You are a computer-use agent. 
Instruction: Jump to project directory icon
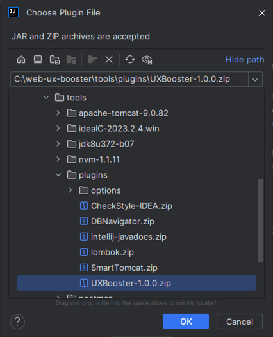click(x=54, y=60)
